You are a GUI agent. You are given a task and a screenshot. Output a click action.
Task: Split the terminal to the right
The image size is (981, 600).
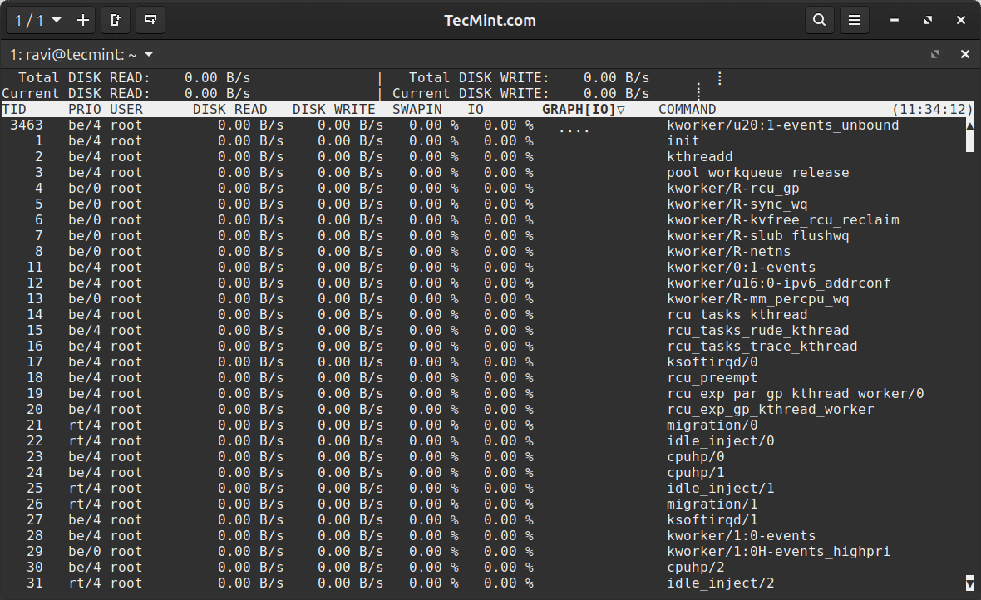[x=116, y=19]
